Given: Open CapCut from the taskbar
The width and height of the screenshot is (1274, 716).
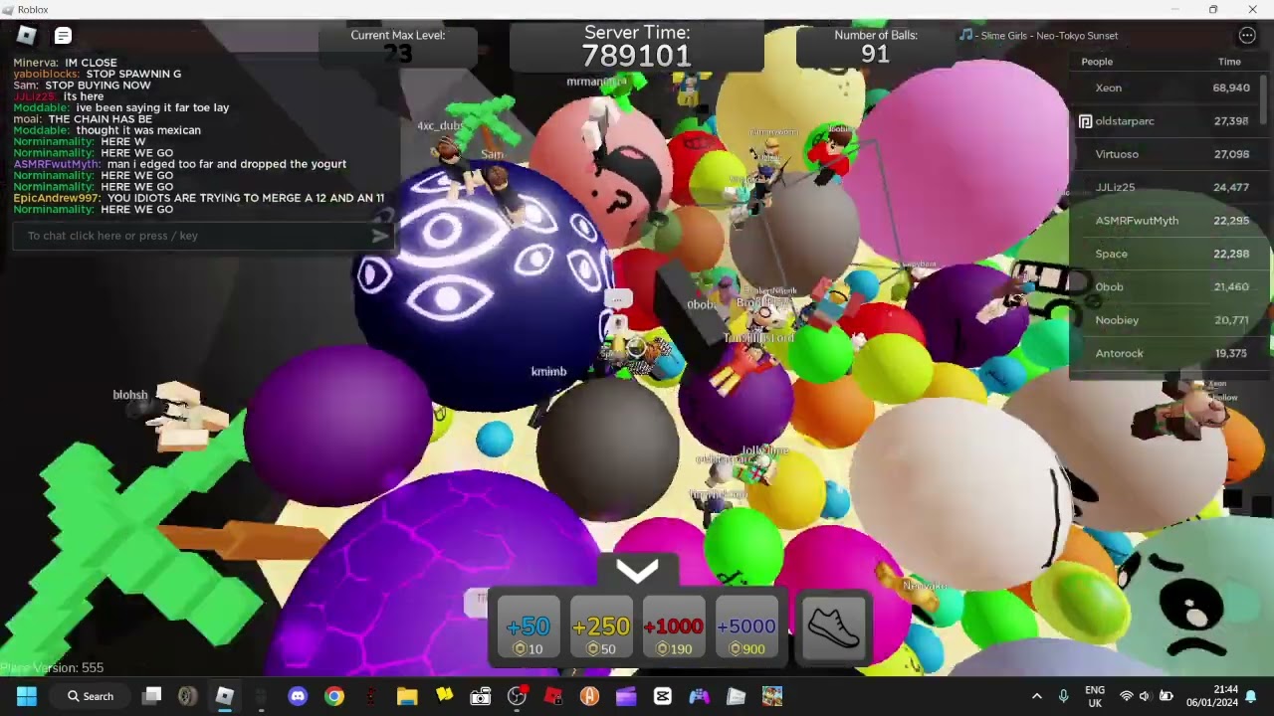Looking at the screenshot, I should (x=663, y=696).
